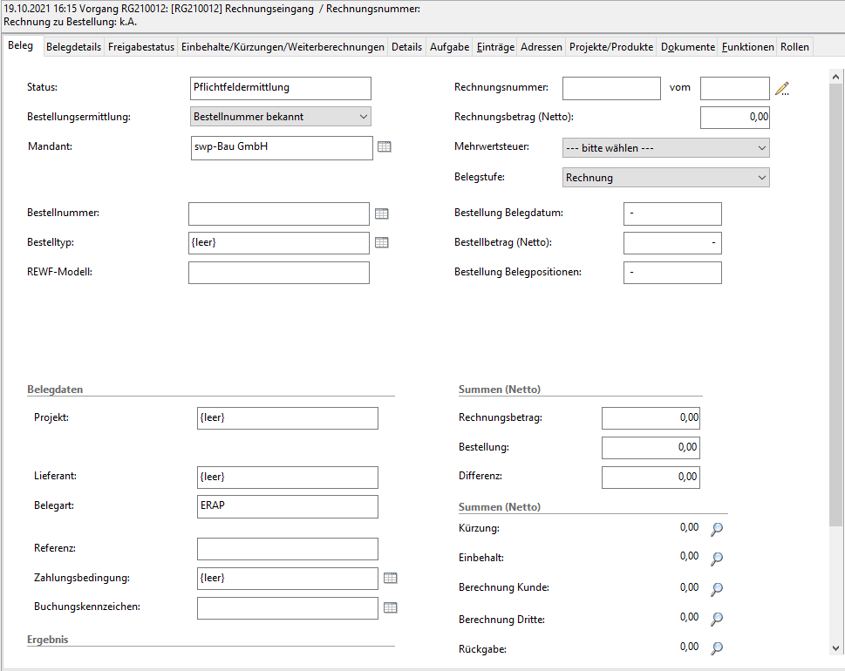
Task: Open the Dokumente tab
Action: pyautogui.click(x=688, y=47)
